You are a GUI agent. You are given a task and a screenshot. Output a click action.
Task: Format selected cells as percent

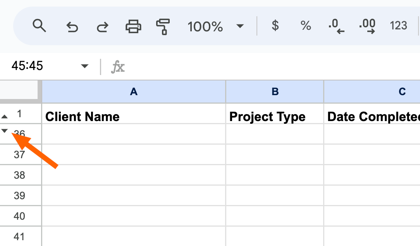(x=306, y=26)
